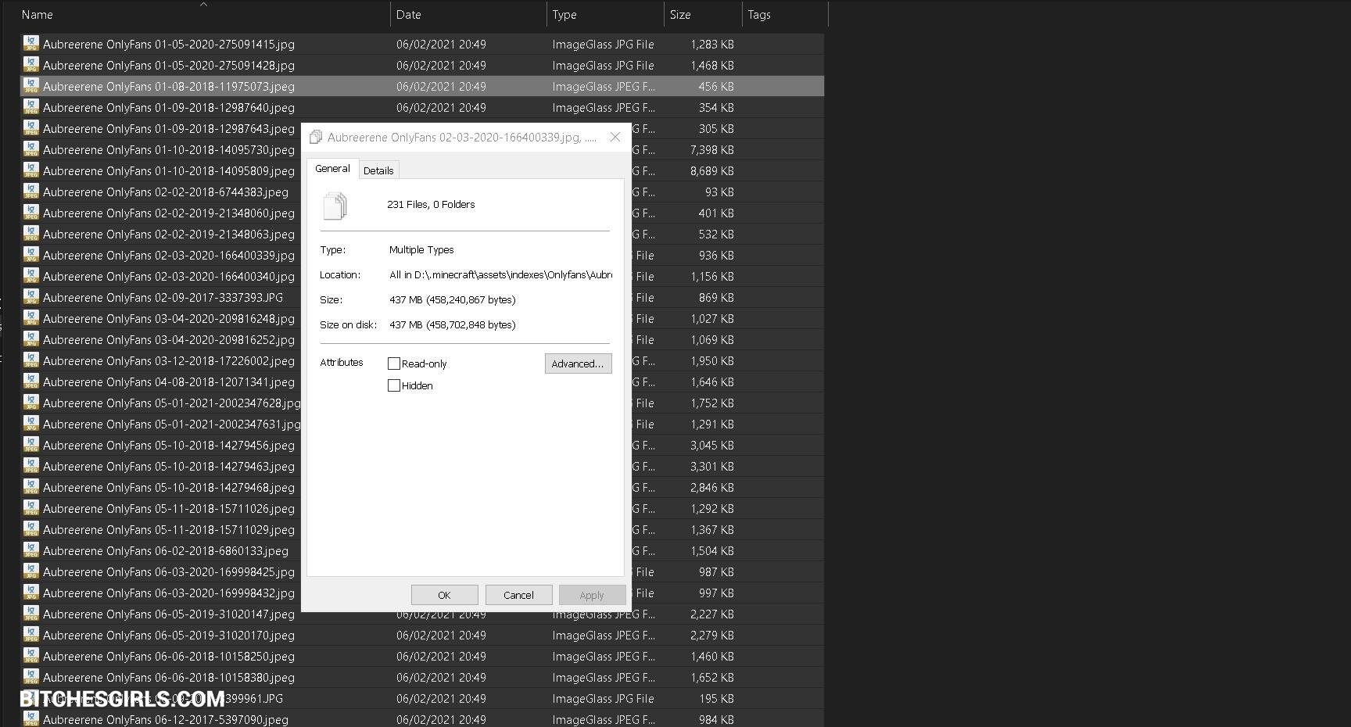Click the icon of file 06-12-2017-5397090.jpeg
1351x727 pixels.
pos(30,719)
